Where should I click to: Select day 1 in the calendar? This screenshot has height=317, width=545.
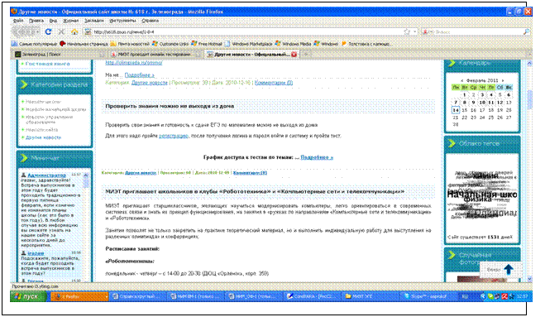tap(464, 94)
